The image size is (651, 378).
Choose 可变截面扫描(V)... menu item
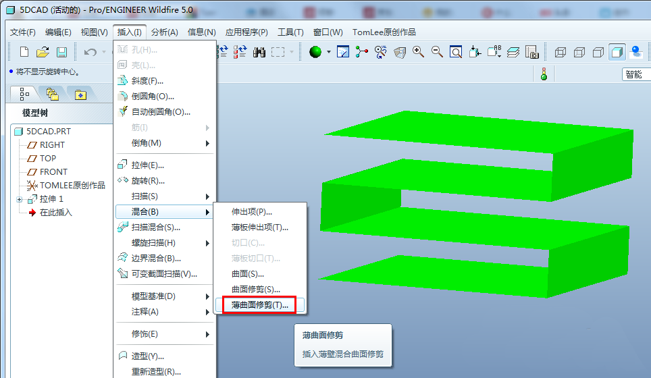click(164, 274)
